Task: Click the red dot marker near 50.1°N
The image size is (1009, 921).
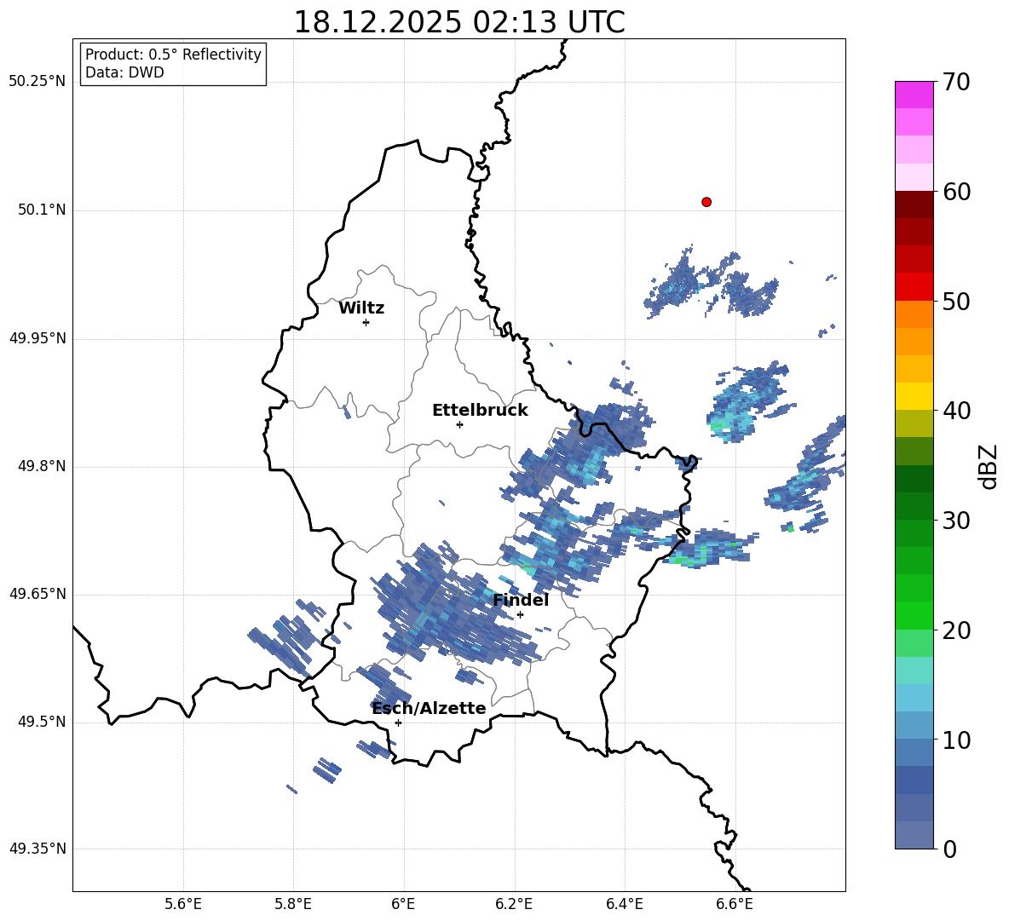Action: [706, 202]
